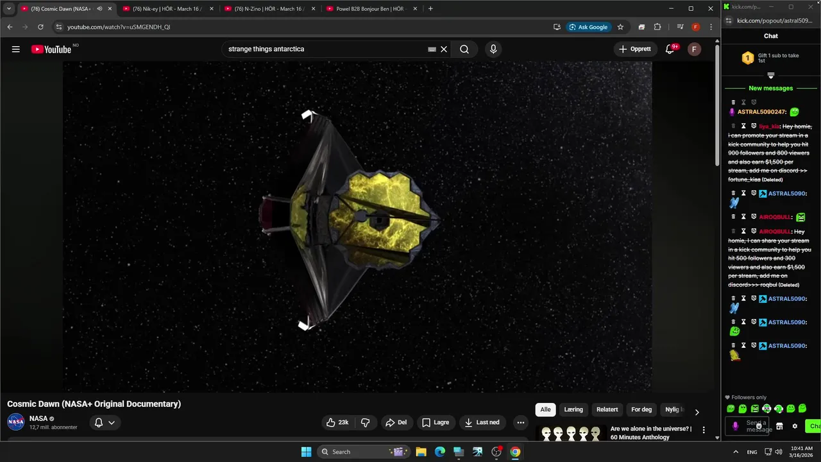The width and height of the screenshot is (821, 462).
Task: Open the YouTube hamburger guide menu
Action: pyautogui.click(x=15, y=49)
